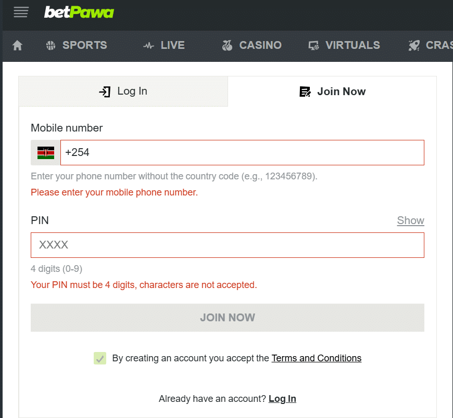The width and height of the screenshot is (453, 418).
Task: Click the bottom Log In link
Action: pos(282,399)
